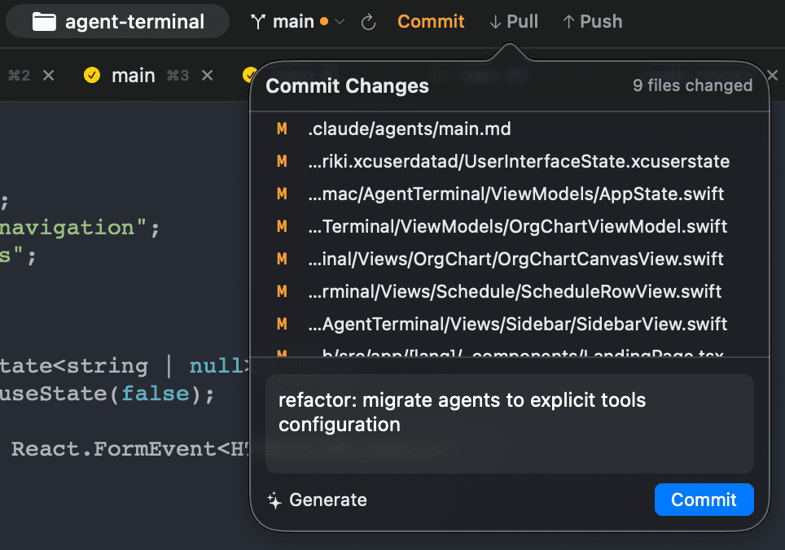
Task: Click the M status icon beside SidebarView.swift
Action: coord(282,324)
